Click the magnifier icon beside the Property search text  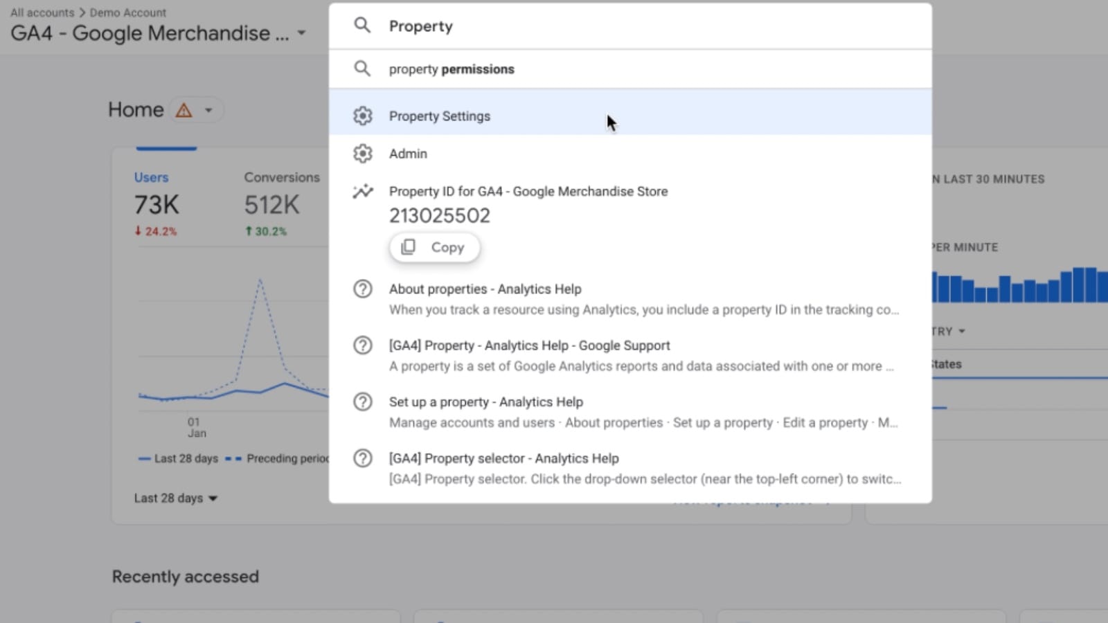[361, 26]
